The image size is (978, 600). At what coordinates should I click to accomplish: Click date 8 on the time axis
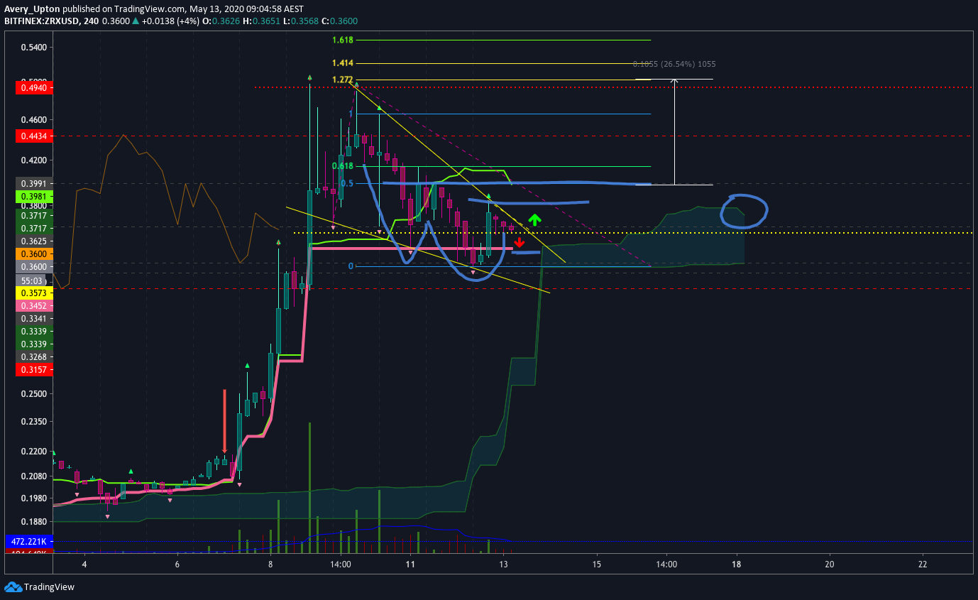click(x=270, y=564)
